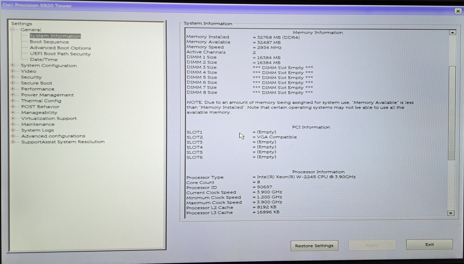This screenshot has width=464, height=264.
Task: Click the Exit button
Action: pyautogui.click(x=429, y=244)
